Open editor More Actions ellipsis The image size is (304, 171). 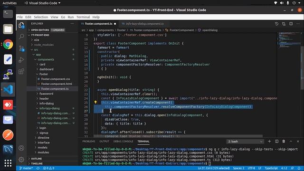point(298,24)
